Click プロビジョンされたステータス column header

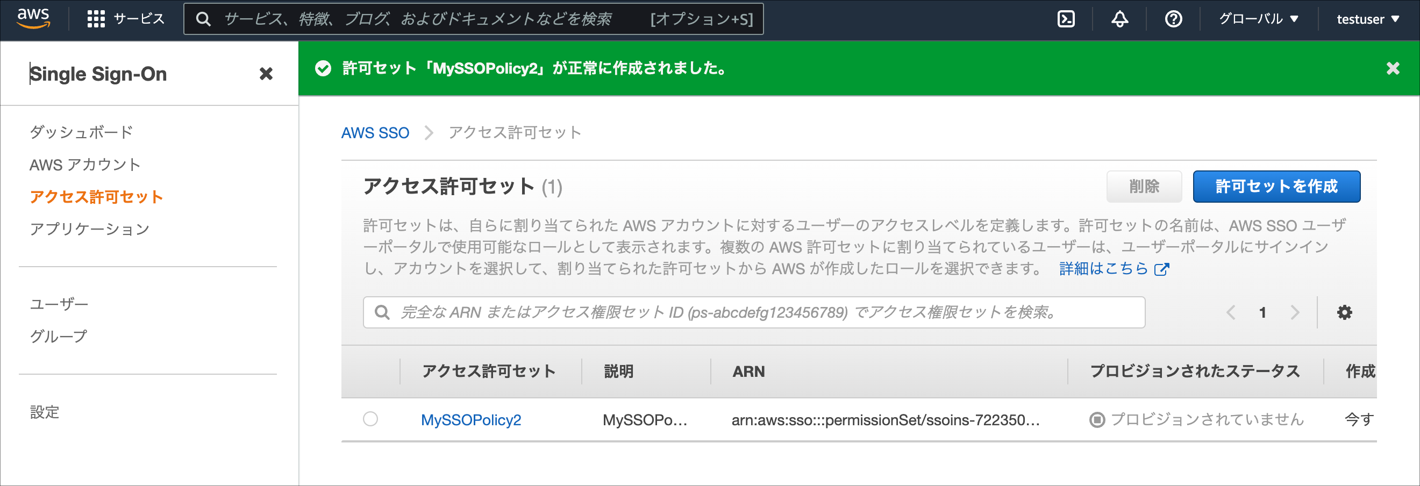click(1195, 371)
